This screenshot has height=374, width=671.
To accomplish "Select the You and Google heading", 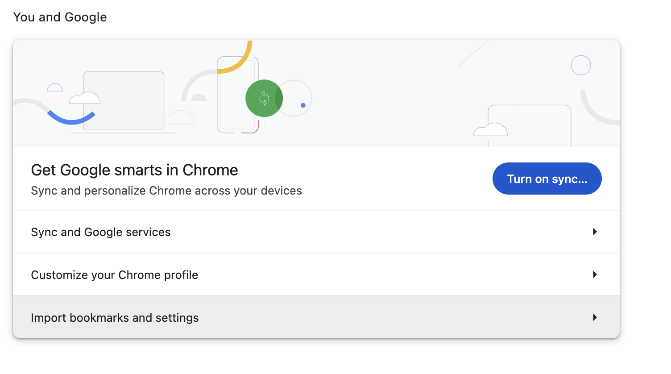I will [x=60, y=17].
